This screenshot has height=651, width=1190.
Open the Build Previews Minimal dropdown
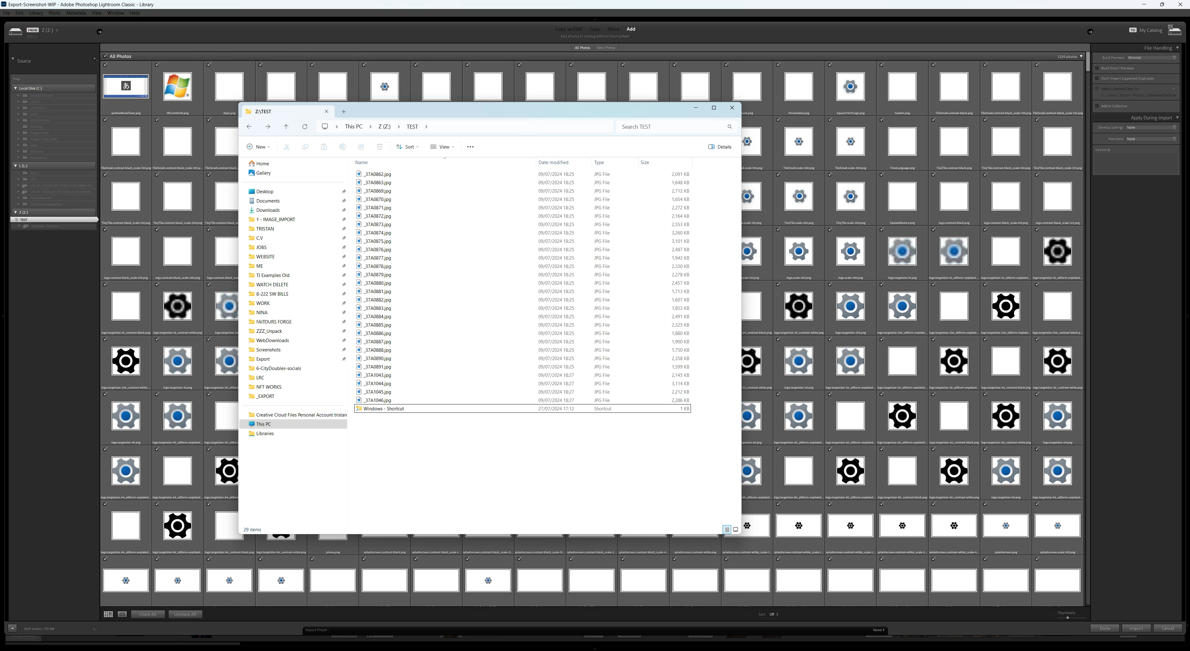tap(1151, 58)
